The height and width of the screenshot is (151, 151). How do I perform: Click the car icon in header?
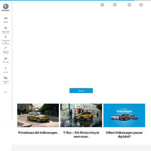[129, 5]
